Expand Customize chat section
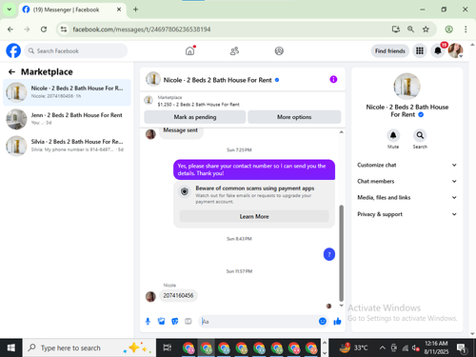The width and height of the screenshot is (476, 357). (x=407, y=165)
